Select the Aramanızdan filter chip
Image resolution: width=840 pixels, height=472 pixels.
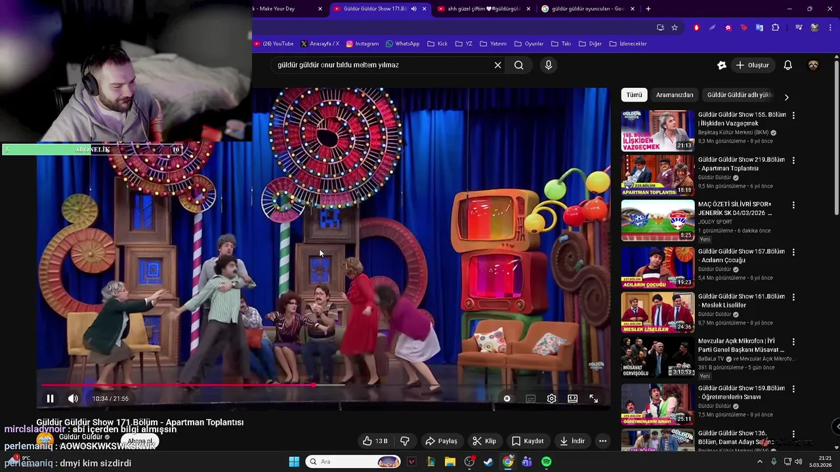[x=675, y=95]
